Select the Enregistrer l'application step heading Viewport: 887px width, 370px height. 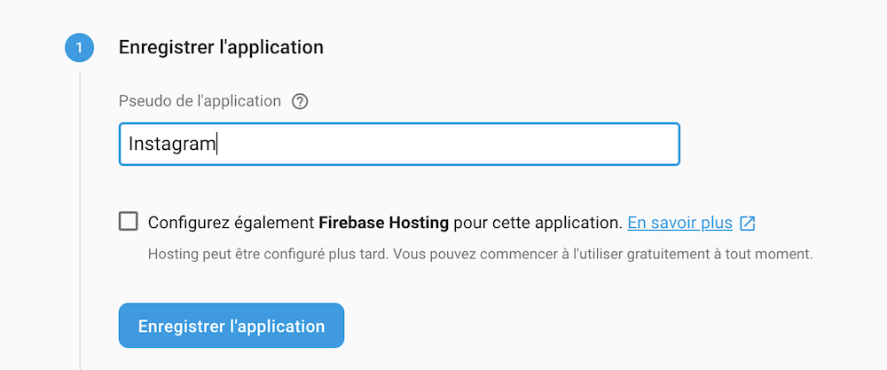coord(221,48)
